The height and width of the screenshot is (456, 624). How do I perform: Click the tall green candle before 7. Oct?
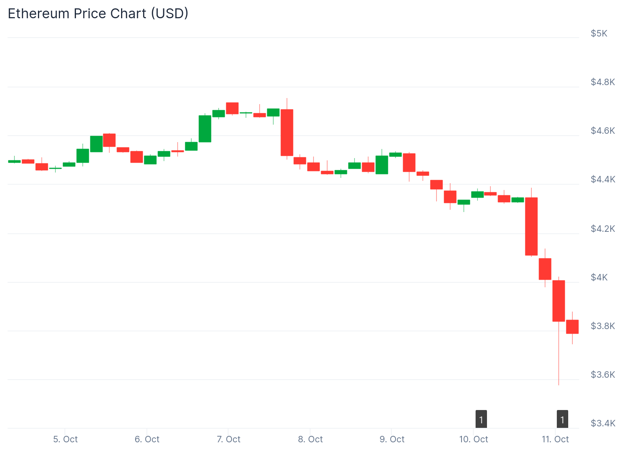click(x=205, y=128)
